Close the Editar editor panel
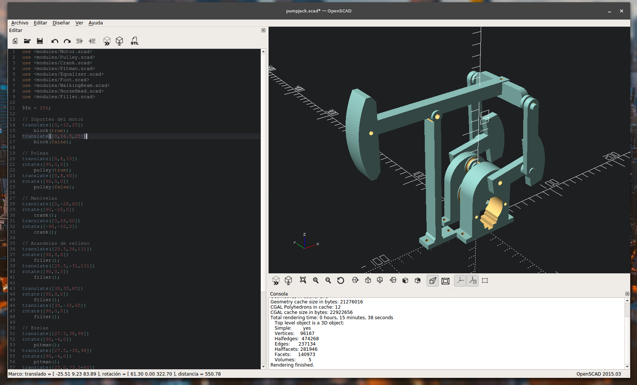The image size is (637, 385). click(x=263, y=30)
